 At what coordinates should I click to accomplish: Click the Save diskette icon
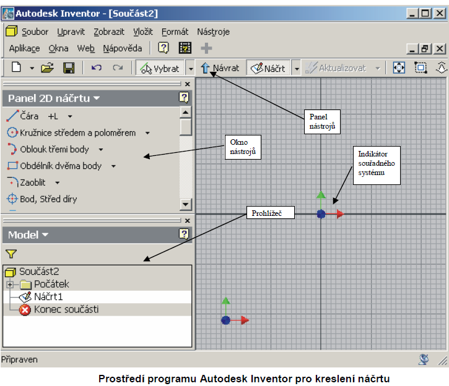point(69,68)
